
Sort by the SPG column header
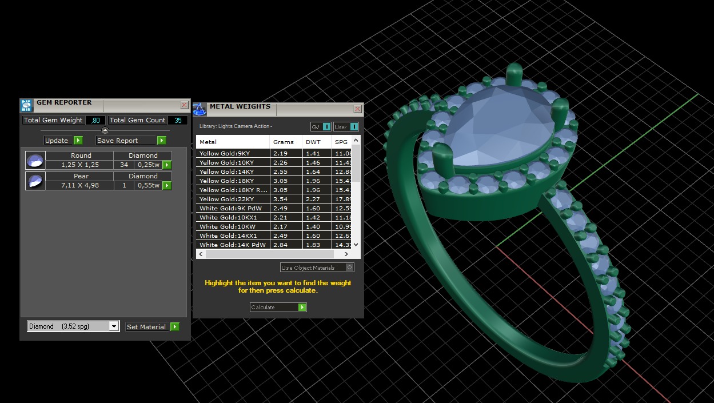(341, 142)
